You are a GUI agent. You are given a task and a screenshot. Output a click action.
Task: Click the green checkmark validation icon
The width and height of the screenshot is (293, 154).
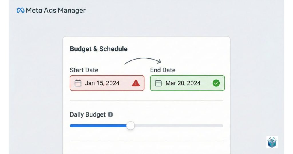point(216,83)
